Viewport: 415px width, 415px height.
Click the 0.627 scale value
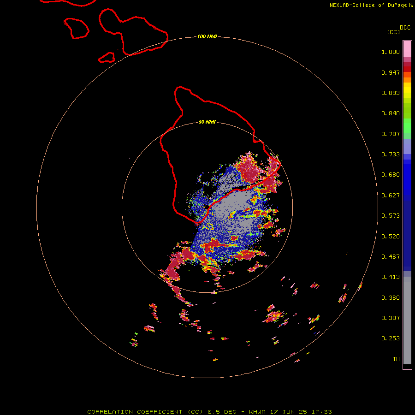click(391, 196)
